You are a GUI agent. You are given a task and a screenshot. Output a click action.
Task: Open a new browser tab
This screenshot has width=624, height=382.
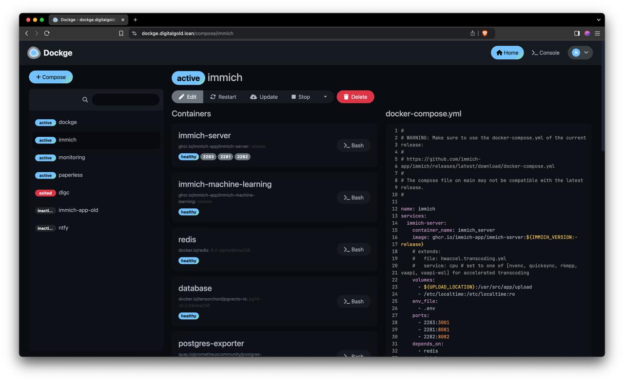click(136, 20)
